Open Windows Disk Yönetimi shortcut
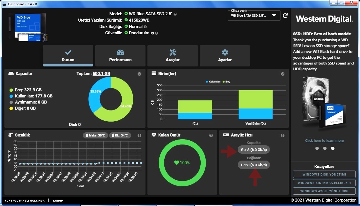The width and height of the screenshot is (360, 206). (324, 174)
